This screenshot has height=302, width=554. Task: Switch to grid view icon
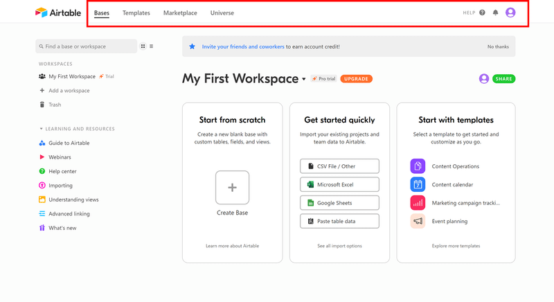(143, 46)
